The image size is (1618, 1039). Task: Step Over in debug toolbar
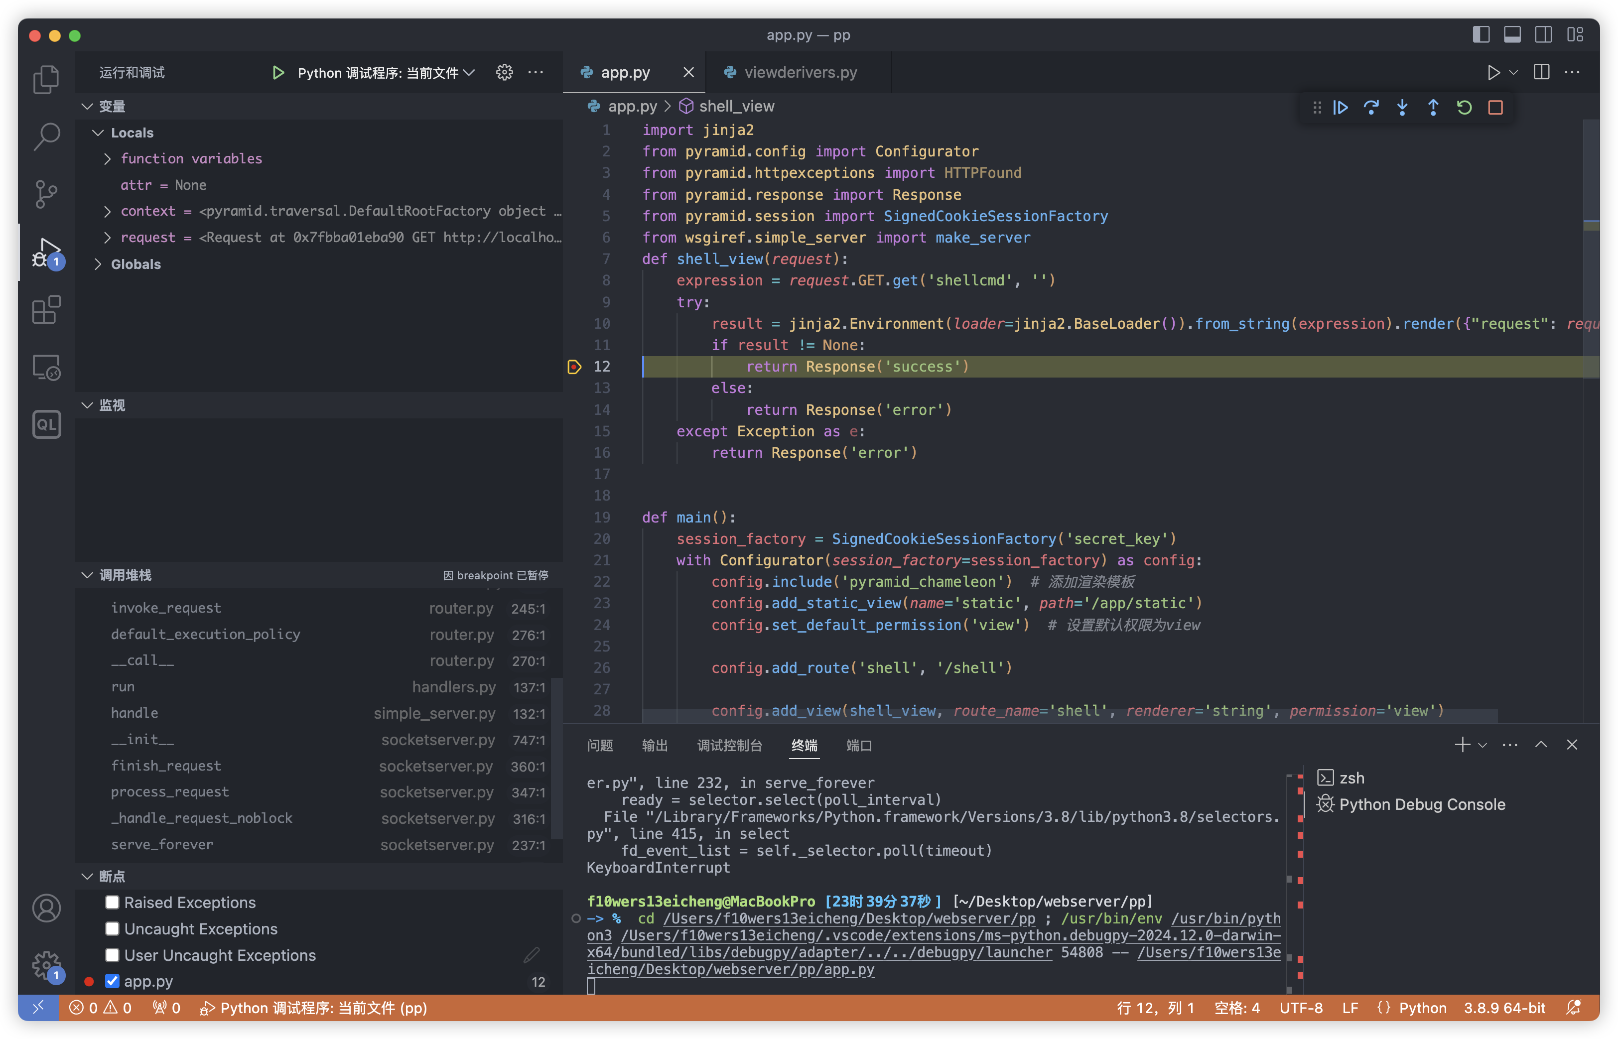tap(1371, 107)
